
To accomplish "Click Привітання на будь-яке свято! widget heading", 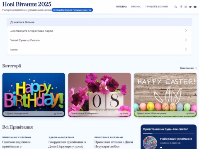I will 165,129.
